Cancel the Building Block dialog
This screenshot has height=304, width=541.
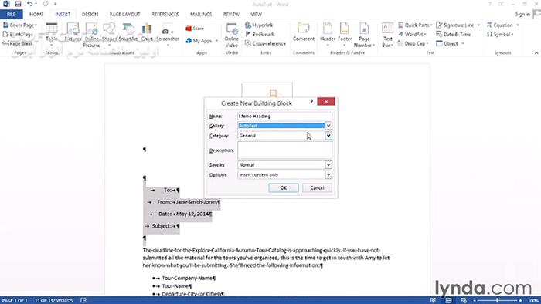coord(317,187)
